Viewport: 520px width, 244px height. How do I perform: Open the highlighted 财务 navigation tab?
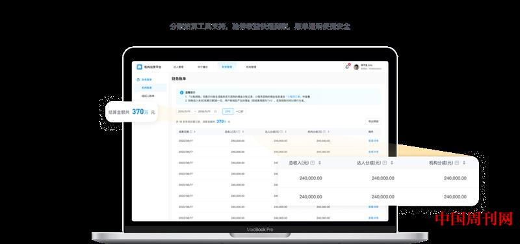coord(227,67)
